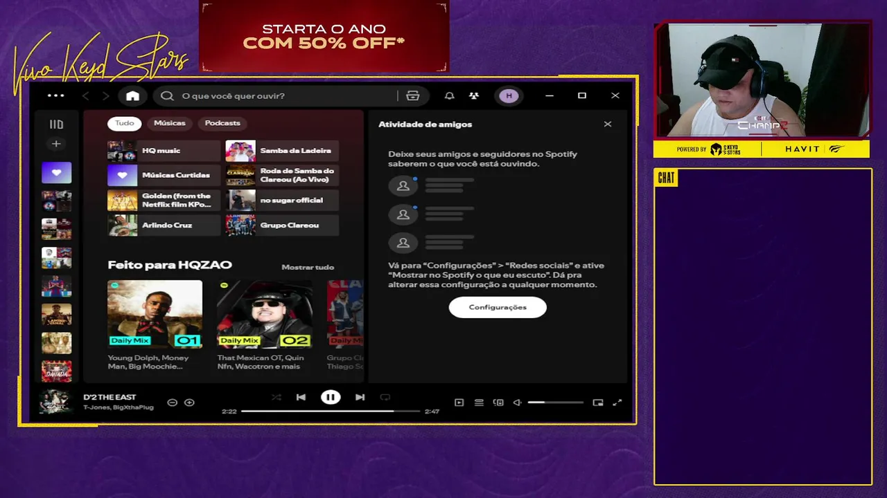Screen dimensions: 887x498
Task: Adjust the volume slider
Action: point(555,403)
